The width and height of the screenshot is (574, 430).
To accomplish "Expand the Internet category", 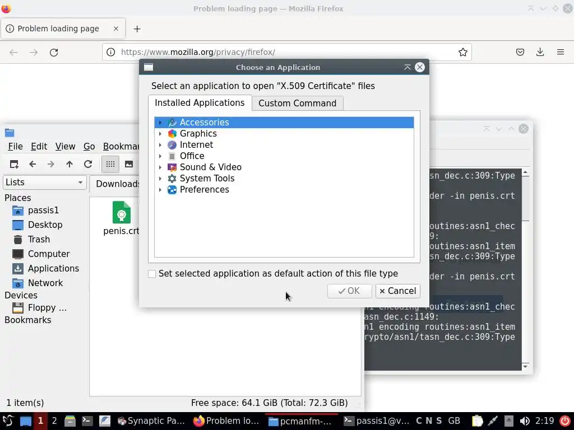I will tap(160, 145).
